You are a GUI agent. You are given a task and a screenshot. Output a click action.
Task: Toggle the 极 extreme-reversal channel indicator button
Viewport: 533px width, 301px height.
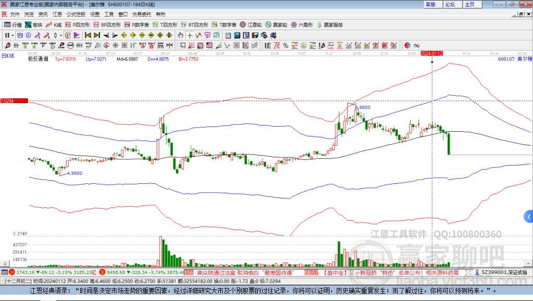coord(68,35)
